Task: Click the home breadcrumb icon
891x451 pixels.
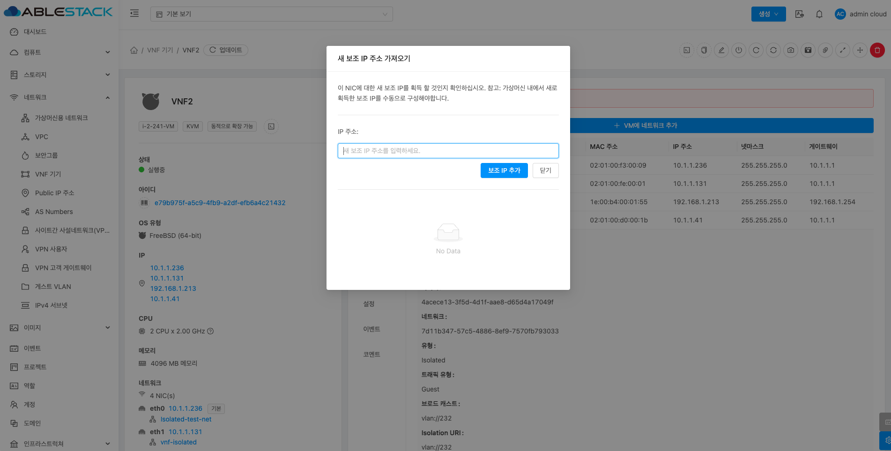Action: 134,50
